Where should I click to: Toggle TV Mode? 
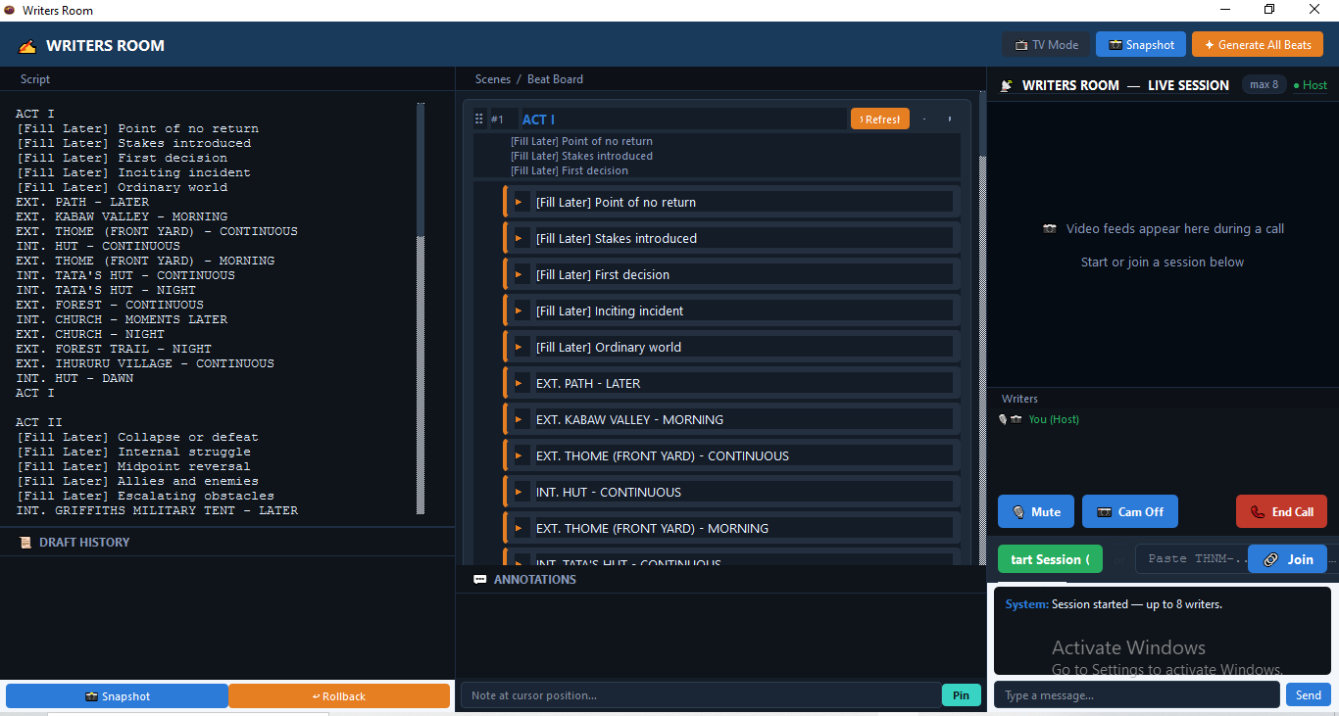(x=1045, y=44)
